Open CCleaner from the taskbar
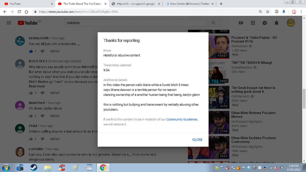 point(61,167)
